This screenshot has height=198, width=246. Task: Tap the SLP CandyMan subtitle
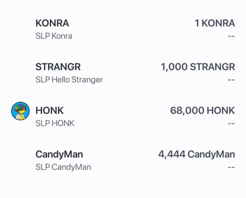[63, 167]
